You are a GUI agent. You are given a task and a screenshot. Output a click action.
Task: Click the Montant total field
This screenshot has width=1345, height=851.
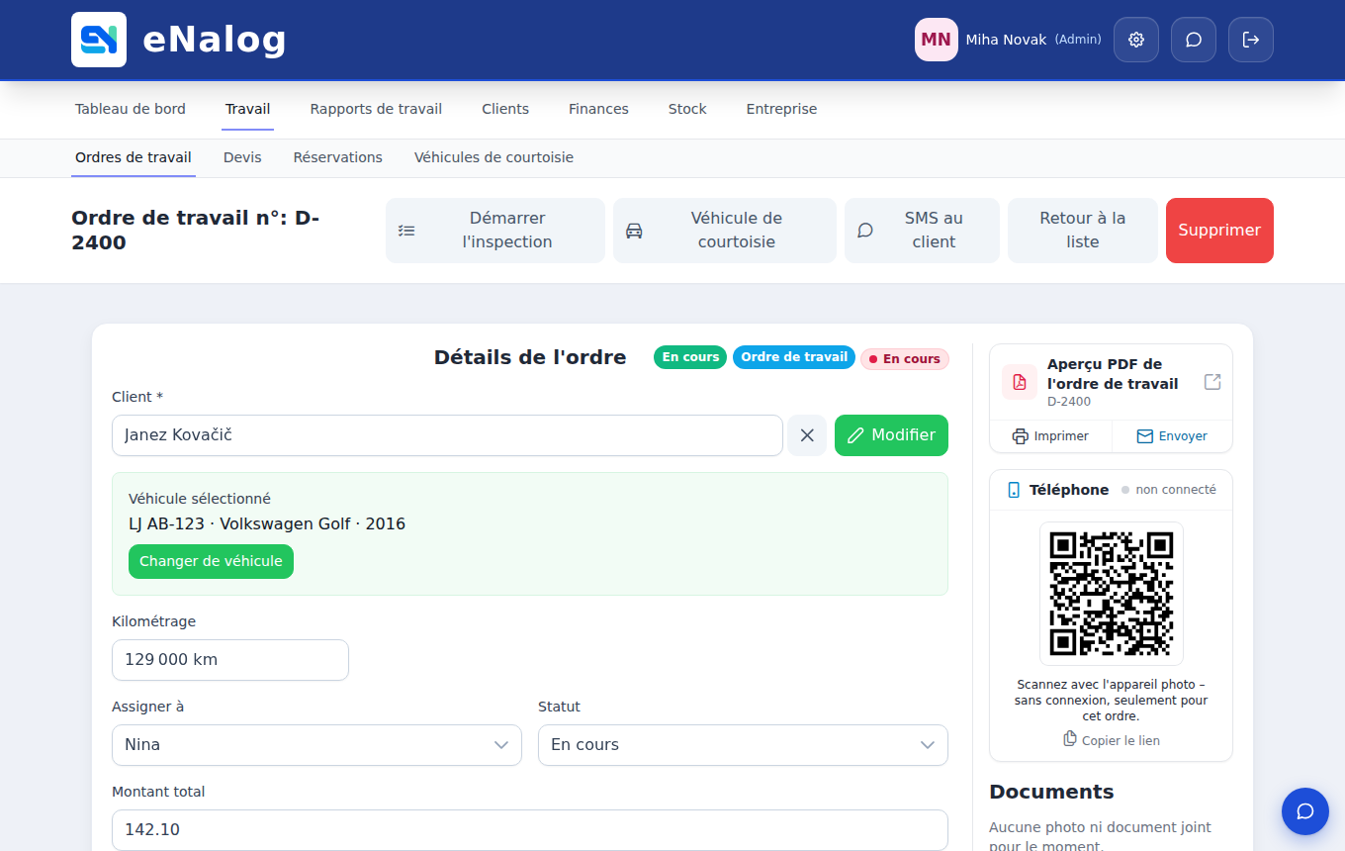point(530,830)
